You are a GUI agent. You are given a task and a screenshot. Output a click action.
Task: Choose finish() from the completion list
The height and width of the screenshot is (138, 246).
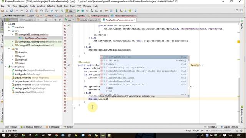click(x=144, y=64)
